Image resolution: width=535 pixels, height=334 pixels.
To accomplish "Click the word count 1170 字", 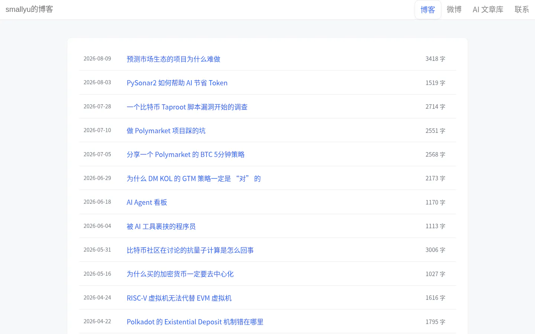I will point(435,202).
